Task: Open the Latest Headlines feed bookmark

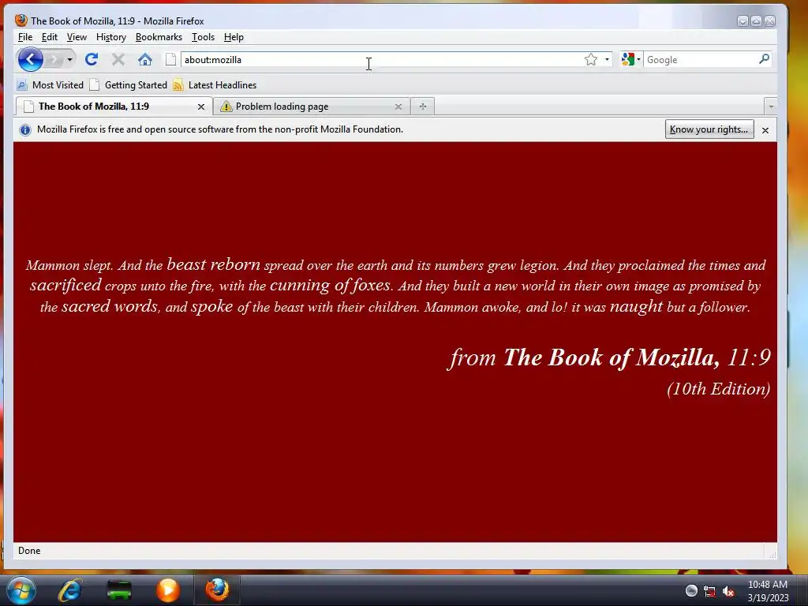Action: (215, 85)
